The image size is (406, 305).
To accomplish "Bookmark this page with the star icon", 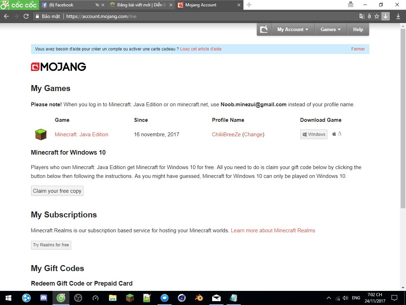I will click(x=377, y=16).
